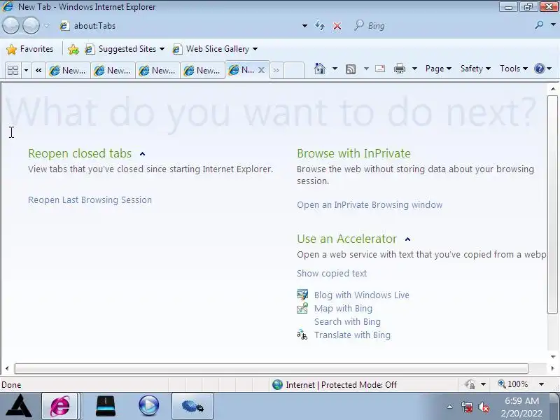This screenshot has width=560, height=420.
Task: Click the Translate with Bing icon
Action: [x=302, y=335]
